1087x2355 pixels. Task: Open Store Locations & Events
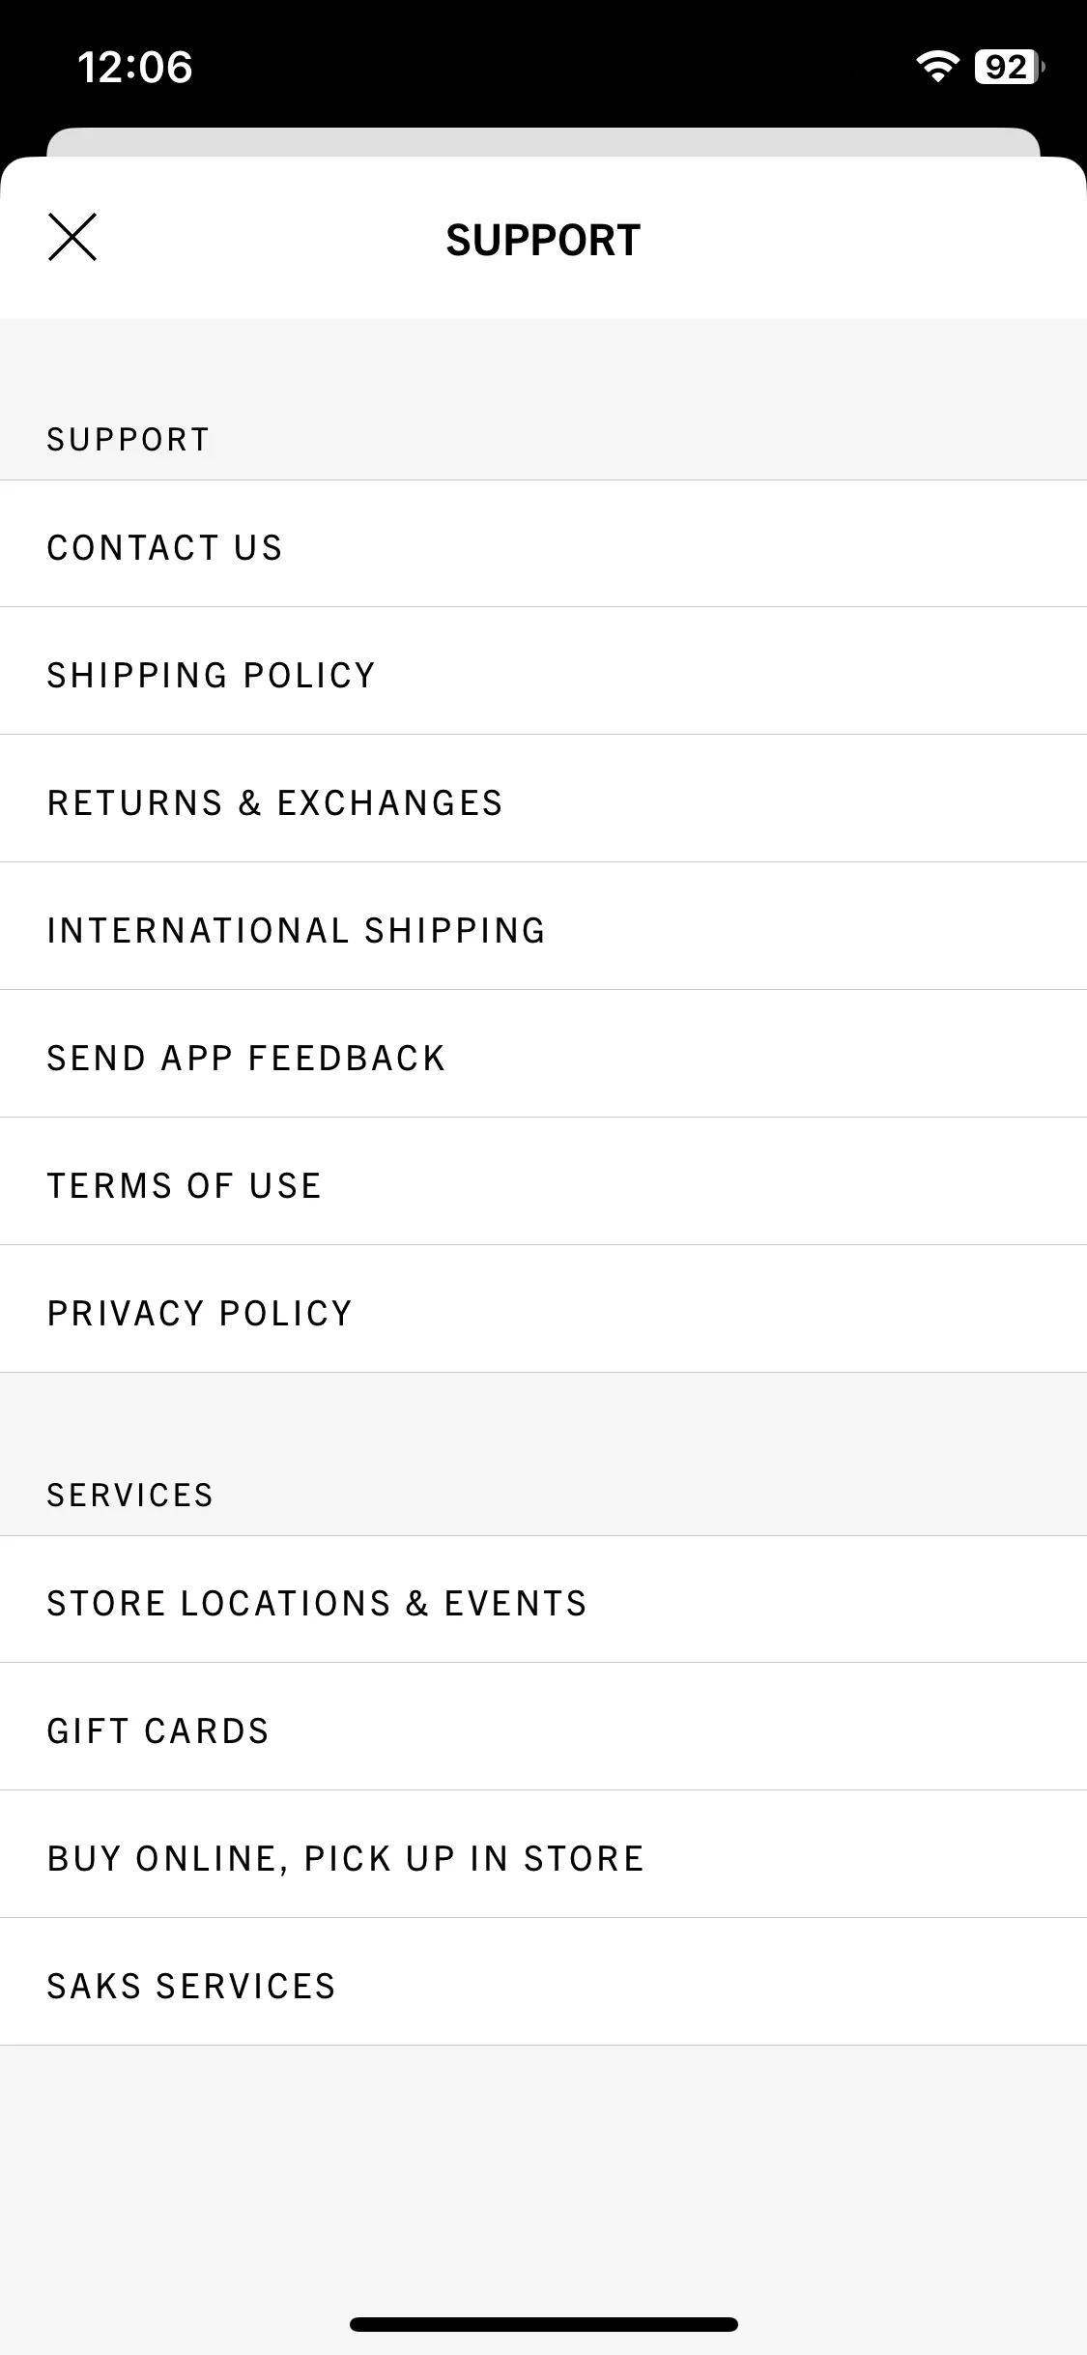(x=543, y=1600)
